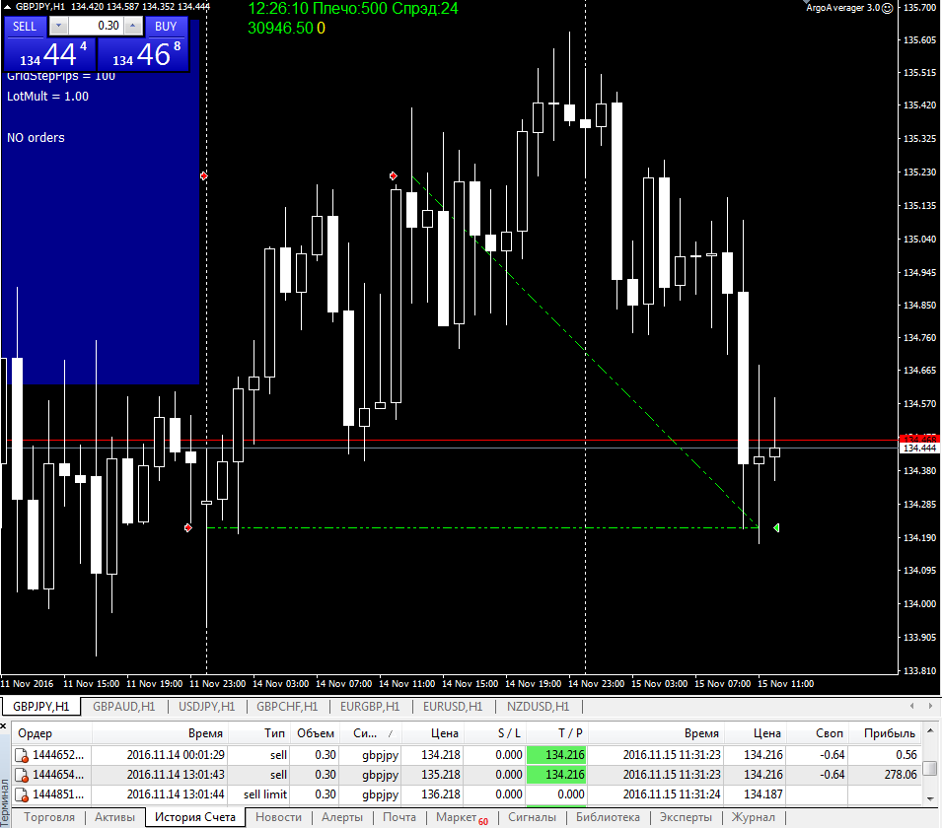Click the ArgoAverager 3.0 smiley icon
942x828 pixels.
click(887, 8)
